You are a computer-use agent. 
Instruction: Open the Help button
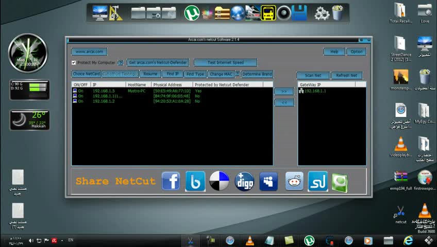coord(334,51)
